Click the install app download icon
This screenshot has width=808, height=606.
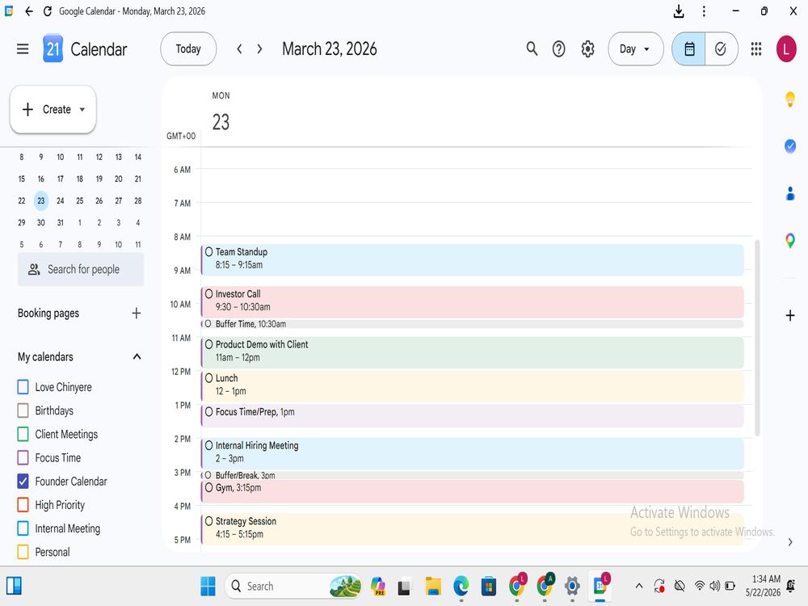679,11
